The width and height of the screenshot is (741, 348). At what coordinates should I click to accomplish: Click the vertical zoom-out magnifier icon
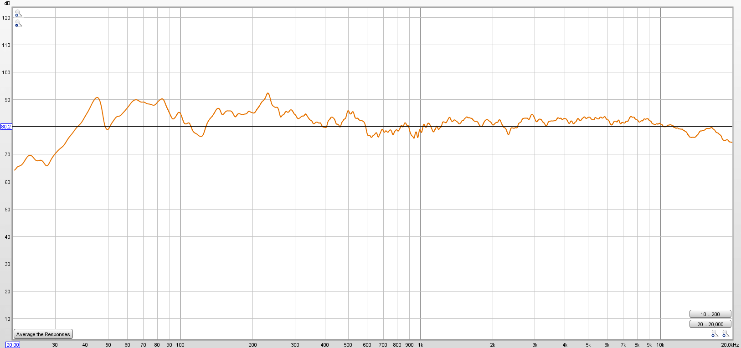pyautogui.click(x=18, y=23)
